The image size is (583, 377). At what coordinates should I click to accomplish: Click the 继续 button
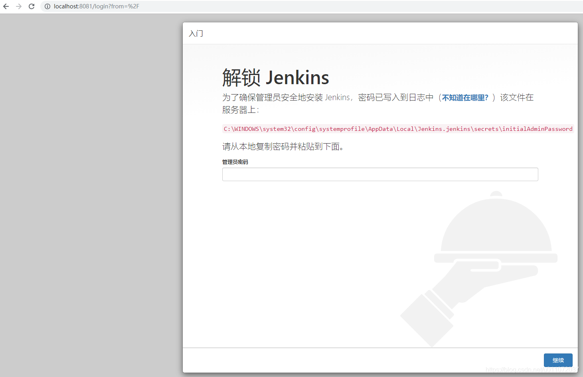[x=558, y=360]
